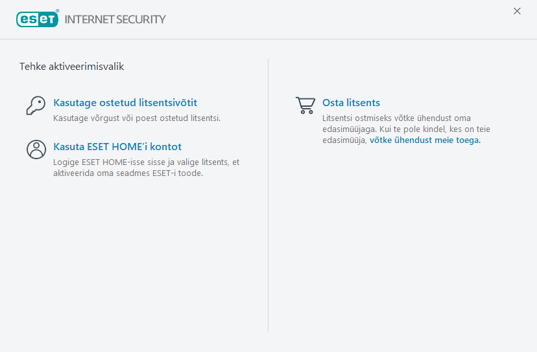Select "Kasuta ESET HOME'i kontot" option
The image size is (537, 352).
click(x=117, y=147)
